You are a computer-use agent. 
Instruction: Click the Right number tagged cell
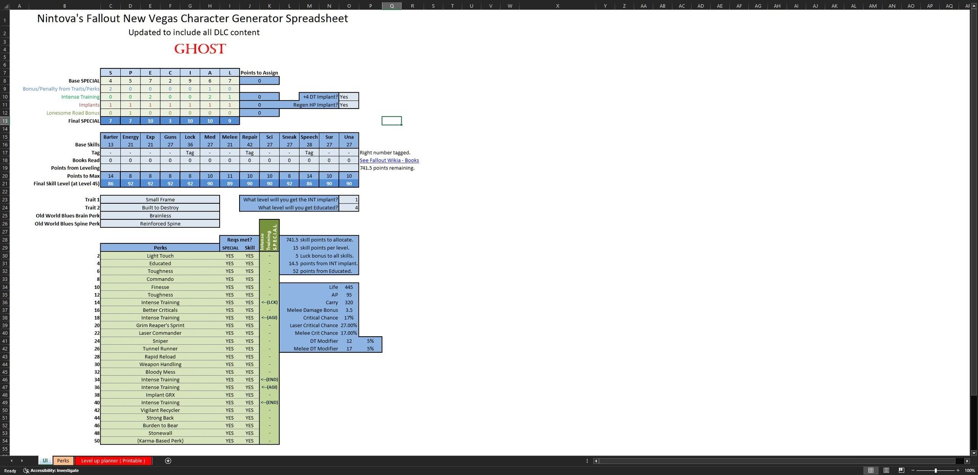pyautogui.click(x=385, y=152)
